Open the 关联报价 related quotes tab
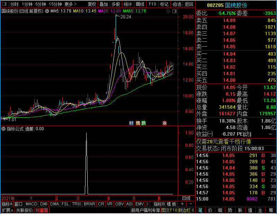Image resolution: width=277 pixels, height=214 pixels. (x=24, y=210)
